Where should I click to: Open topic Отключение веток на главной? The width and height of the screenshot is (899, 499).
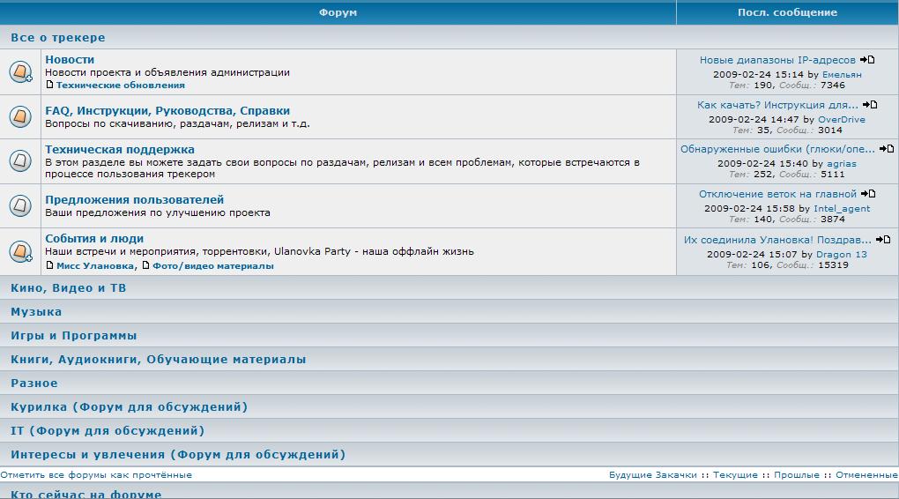pyautogui.click(x=777, y=194)
